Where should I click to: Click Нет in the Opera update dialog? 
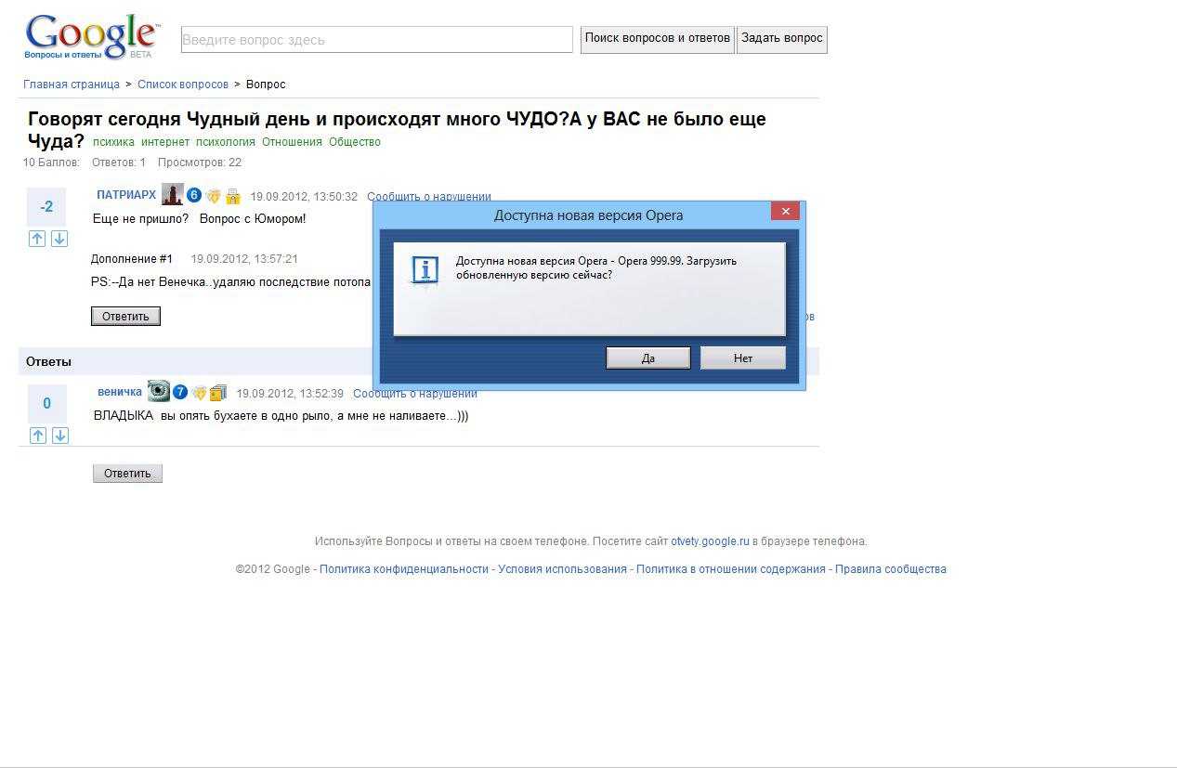743,358
